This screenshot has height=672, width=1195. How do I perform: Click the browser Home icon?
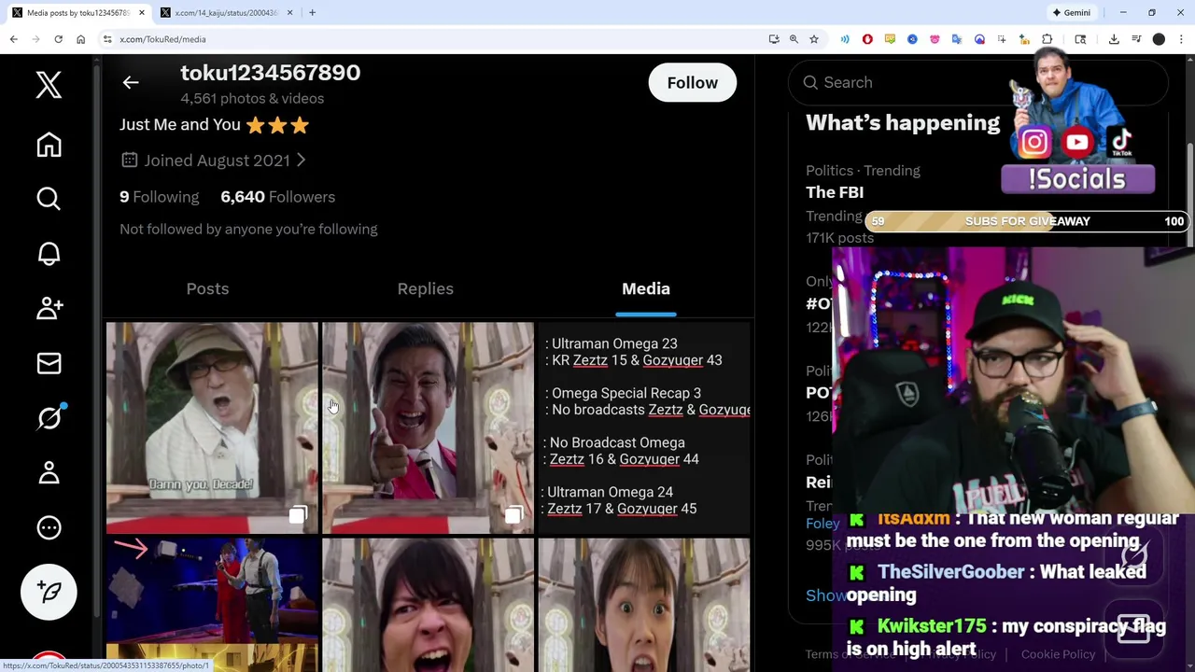point(80,39)
